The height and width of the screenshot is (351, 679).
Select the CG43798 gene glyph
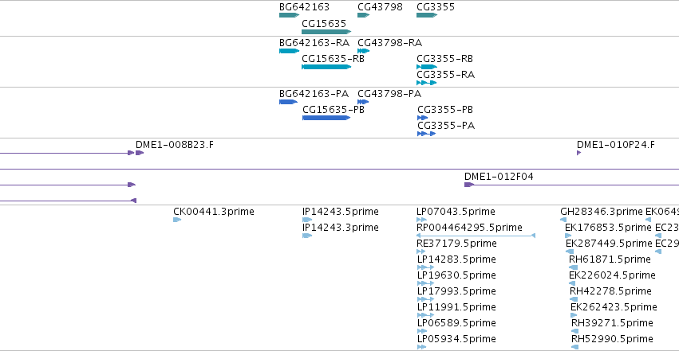click(363, 15)
